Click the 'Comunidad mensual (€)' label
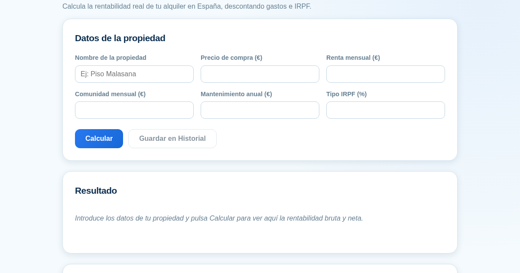 click(x=110, y=94)
